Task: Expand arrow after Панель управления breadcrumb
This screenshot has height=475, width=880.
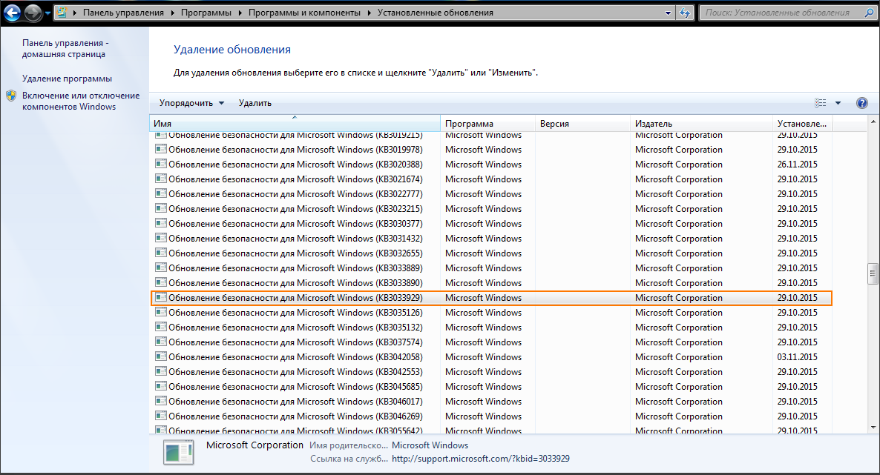Action: pyautogui.click(x=173, y=13)
